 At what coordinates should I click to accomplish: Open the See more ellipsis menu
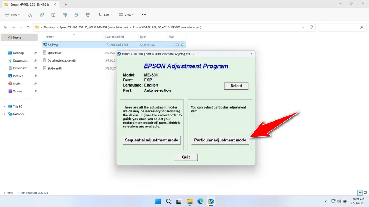point(144,15)
